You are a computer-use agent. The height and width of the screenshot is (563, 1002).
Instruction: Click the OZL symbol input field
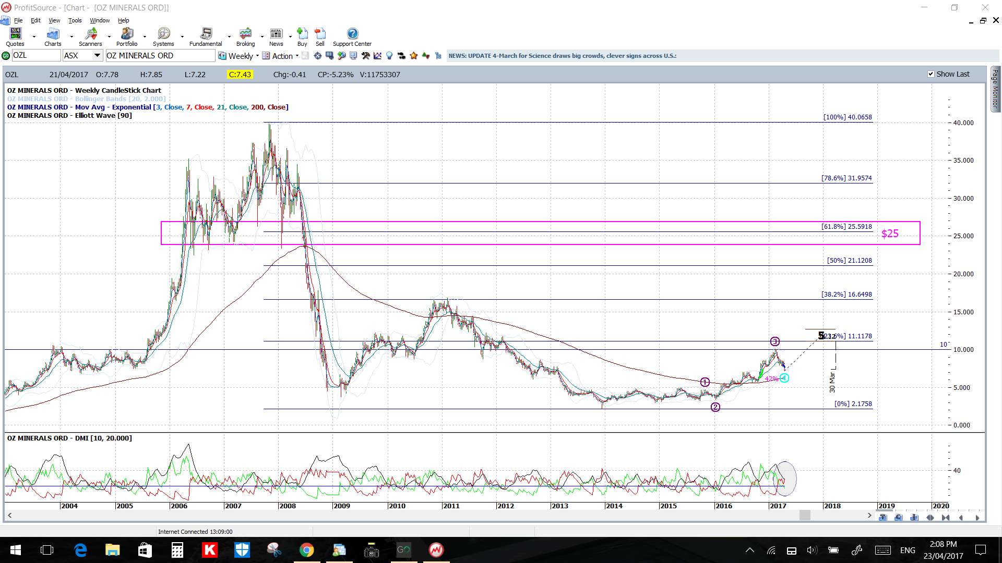pos(36,55)
